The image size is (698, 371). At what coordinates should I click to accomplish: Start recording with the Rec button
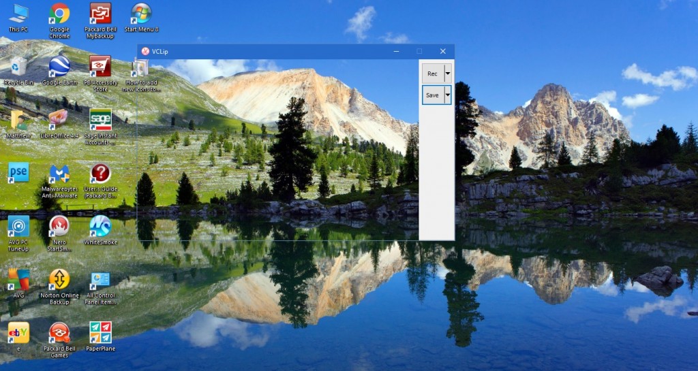[x=433, y=74]
